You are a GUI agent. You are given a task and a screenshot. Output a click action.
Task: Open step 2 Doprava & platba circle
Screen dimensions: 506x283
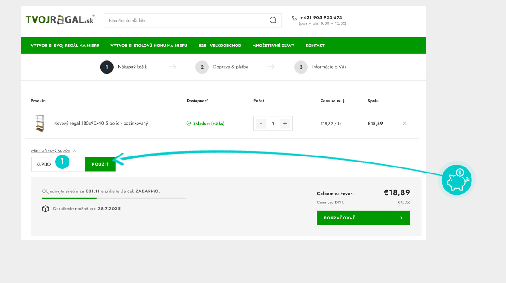(x=202, y=67)
